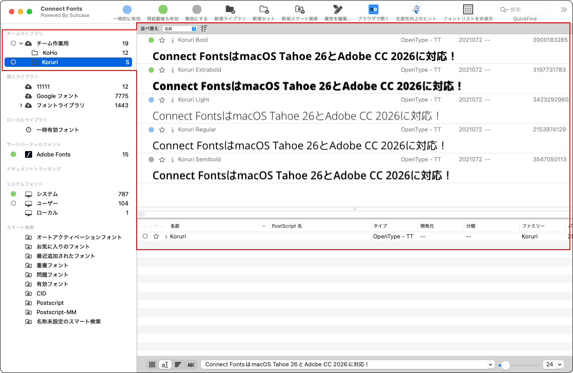Toggle activation circle of Koruri family row
Viewport: 573px width, 373px height.
(145, 237)
